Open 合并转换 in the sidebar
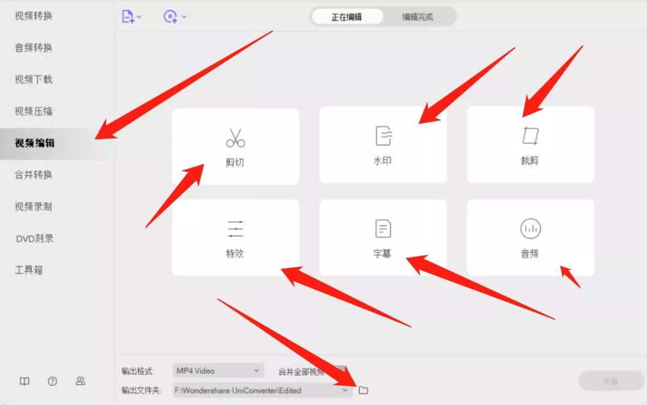 pyautogui.click(x=33, y=175)
